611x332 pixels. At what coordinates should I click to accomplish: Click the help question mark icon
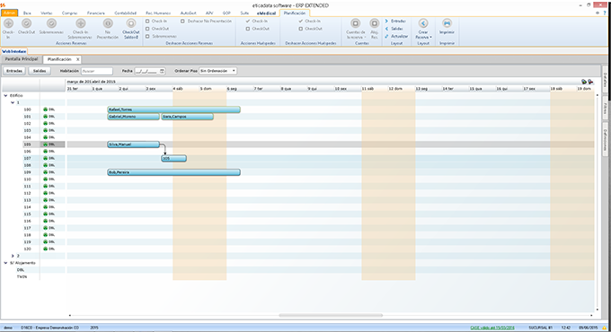pos(605,13)
